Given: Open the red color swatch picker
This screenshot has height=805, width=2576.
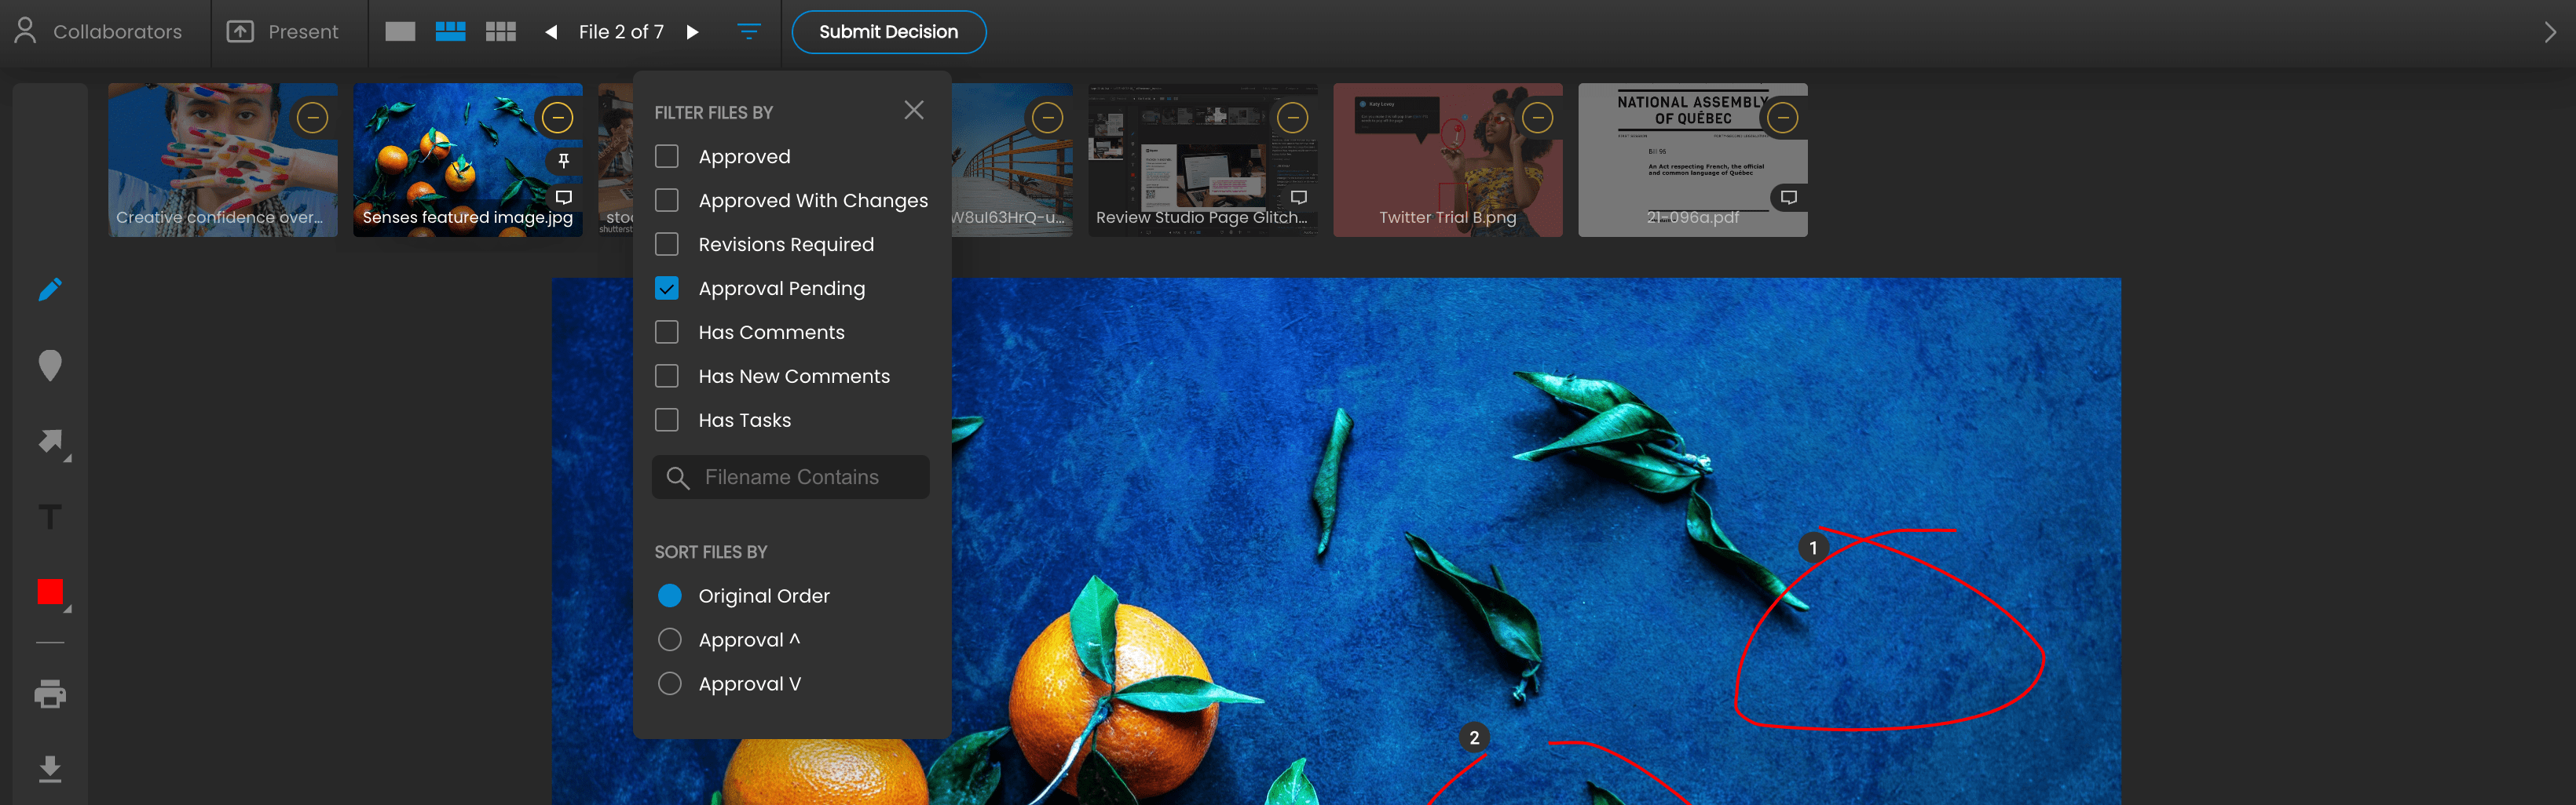Looking at the screenshot, I should tap(51, 593).
